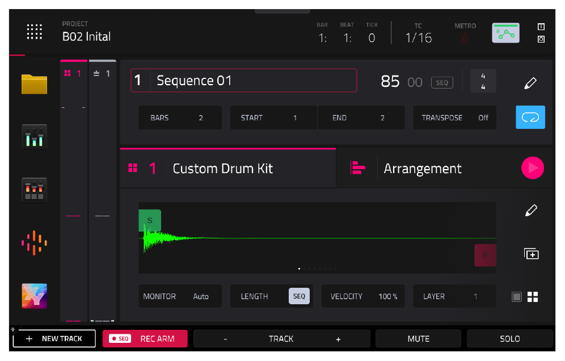565x361 pixels.
Task: Open the Custom Drum Kit track selector
Action: pyautogui.click(x=228, y=169)
